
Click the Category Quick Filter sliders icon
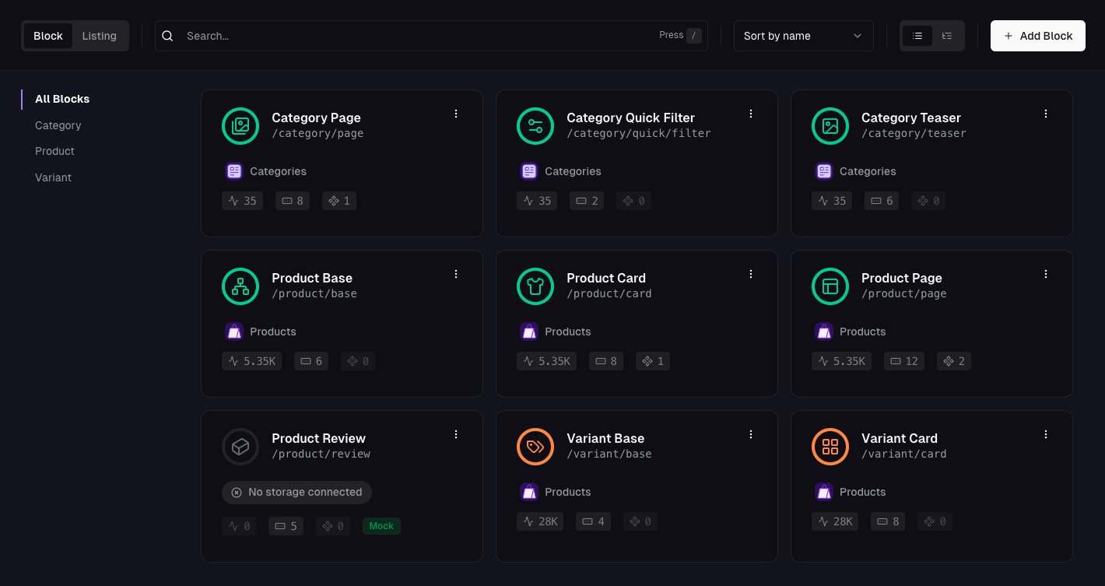click(x=535, y=125)
